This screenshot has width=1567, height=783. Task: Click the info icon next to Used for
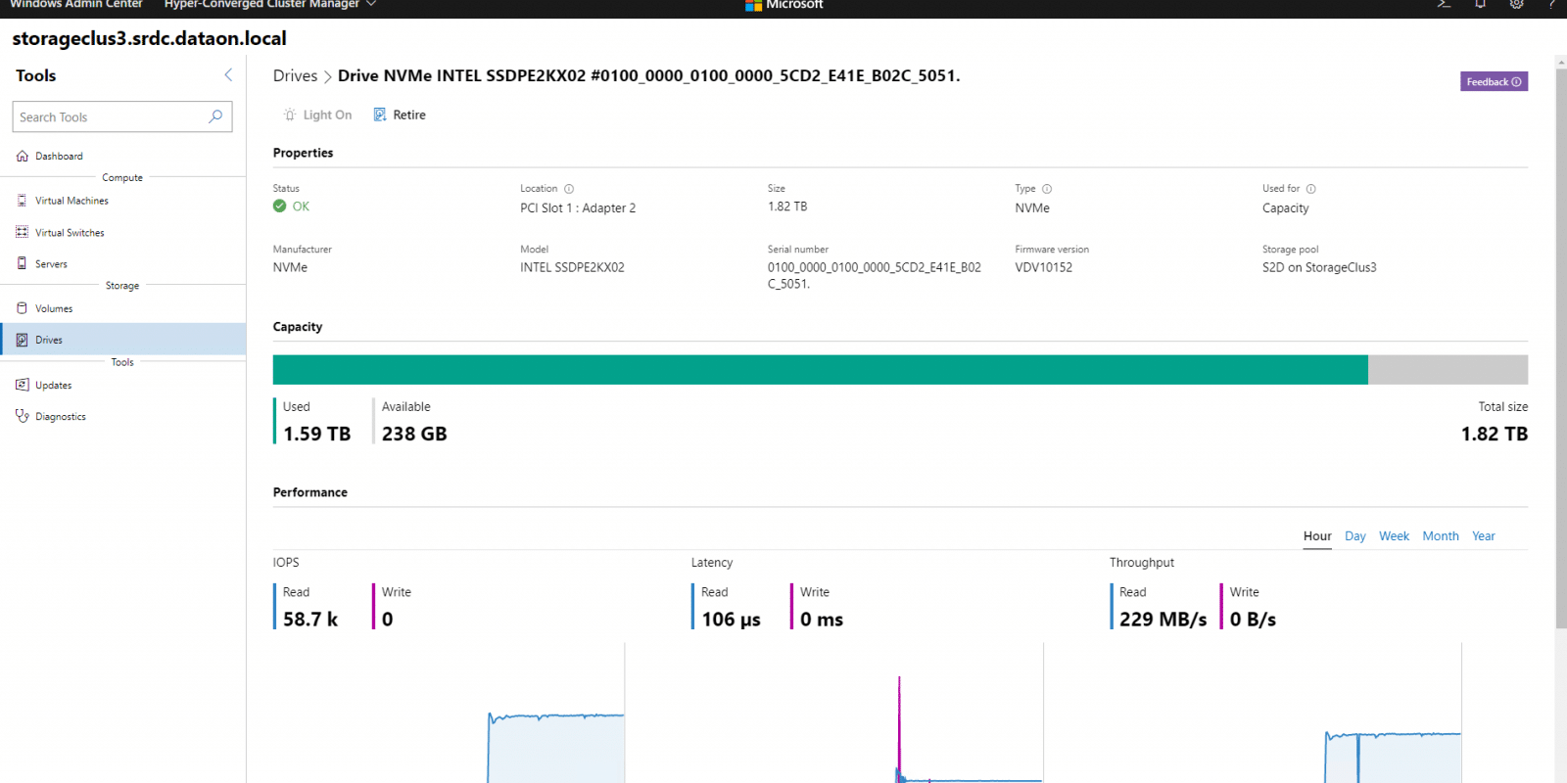pos(1311,189)
